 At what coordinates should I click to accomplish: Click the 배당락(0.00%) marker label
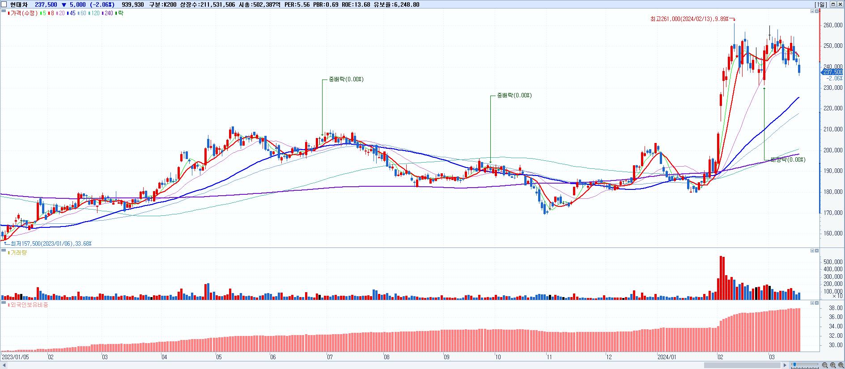click(x=788, y=160)
